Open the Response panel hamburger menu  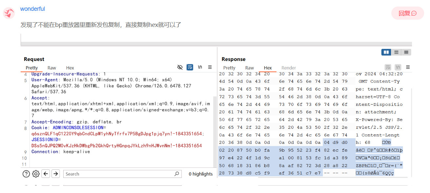coord(408,67)
